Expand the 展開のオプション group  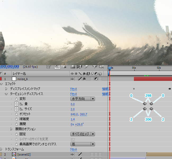tap(11, 129)
